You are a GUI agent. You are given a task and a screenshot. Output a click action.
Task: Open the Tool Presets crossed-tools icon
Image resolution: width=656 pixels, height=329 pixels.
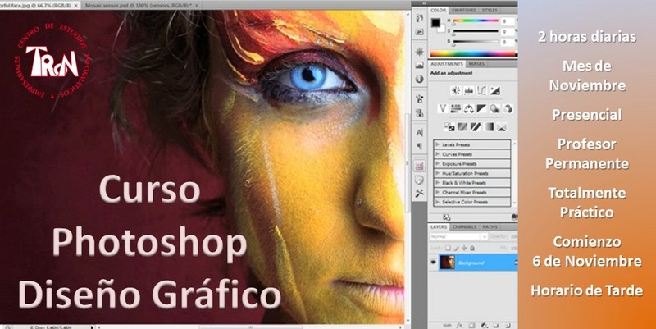click(x=420, y=193)
